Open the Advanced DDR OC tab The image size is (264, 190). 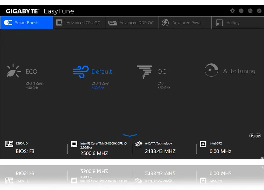(x=132, y=23)
